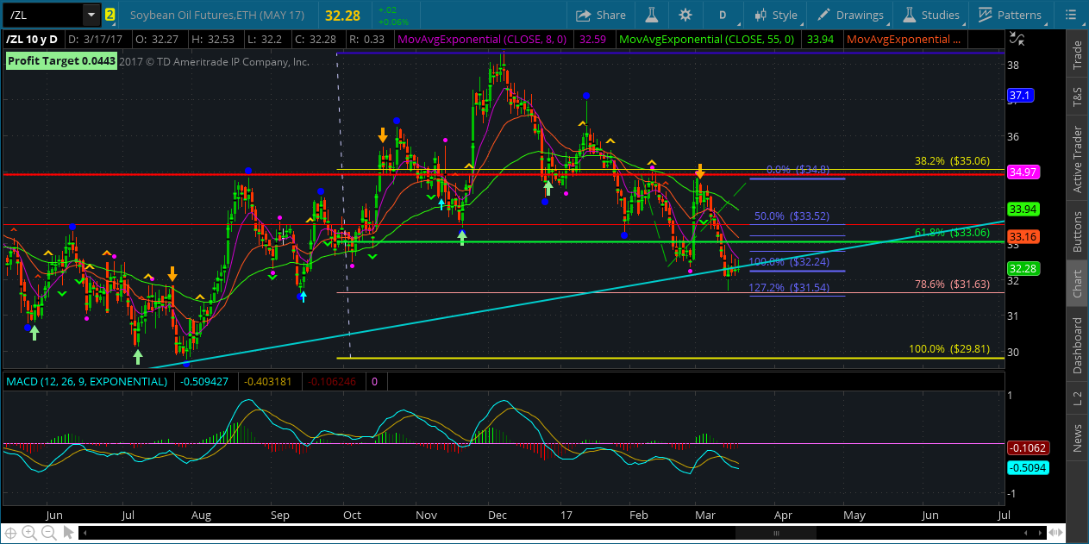This screenshot has width=1089, height=544.
Task: Click the D timeframe aggregation button
Action: pyautogui.click(x=723, y=15)
